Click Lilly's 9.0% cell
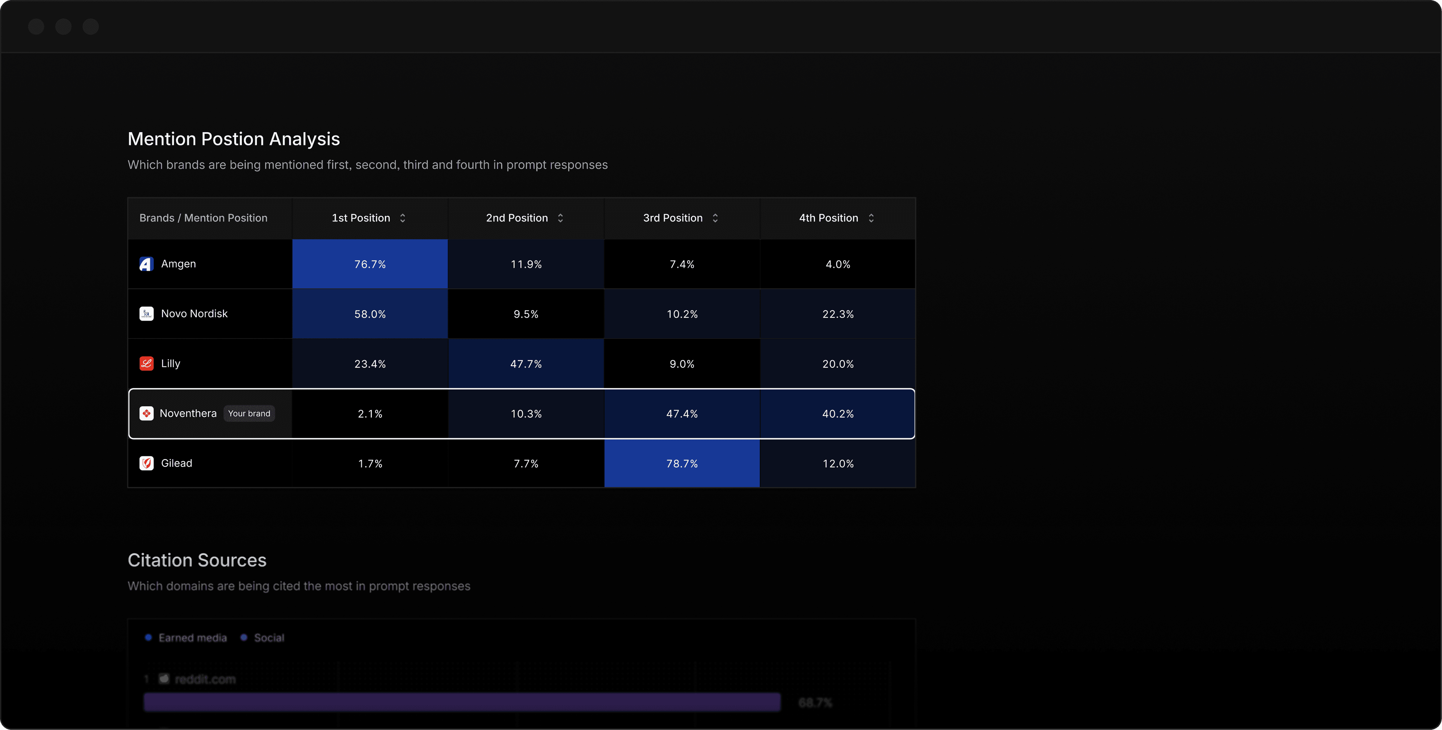1442x730 pixels. tap(682, 364)
